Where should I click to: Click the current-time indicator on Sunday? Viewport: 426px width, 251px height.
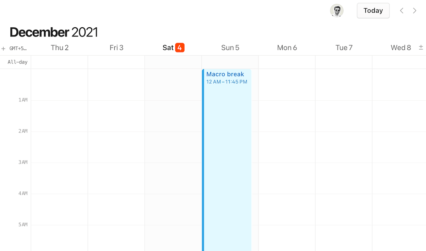(x=203, y=160)
